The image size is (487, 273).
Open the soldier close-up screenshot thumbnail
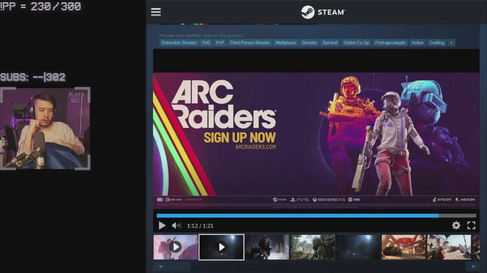click(x=267, y=247)
